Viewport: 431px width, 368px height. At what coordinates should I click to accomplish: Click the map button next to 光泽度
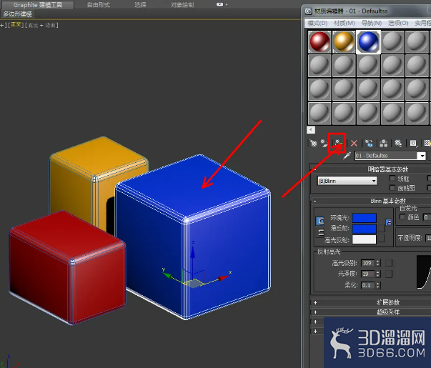(389, 274)
